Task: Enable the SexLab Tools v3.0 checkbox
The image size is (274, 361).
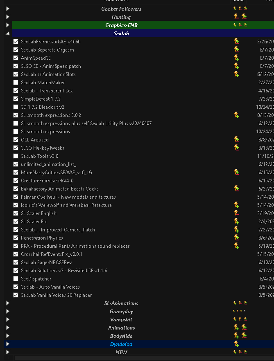Action: click(x=16, y=156)
